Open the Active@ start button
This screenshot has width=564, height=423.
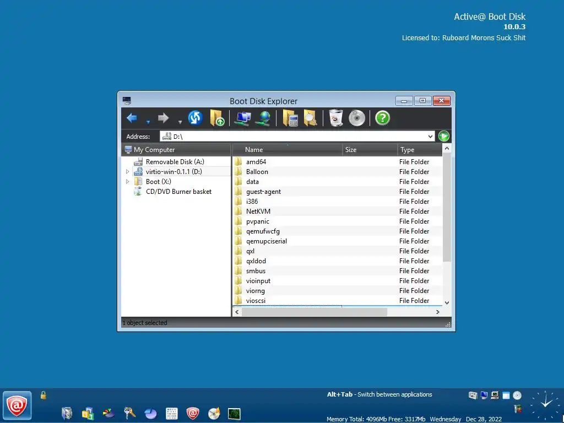(x=17, y=406)
